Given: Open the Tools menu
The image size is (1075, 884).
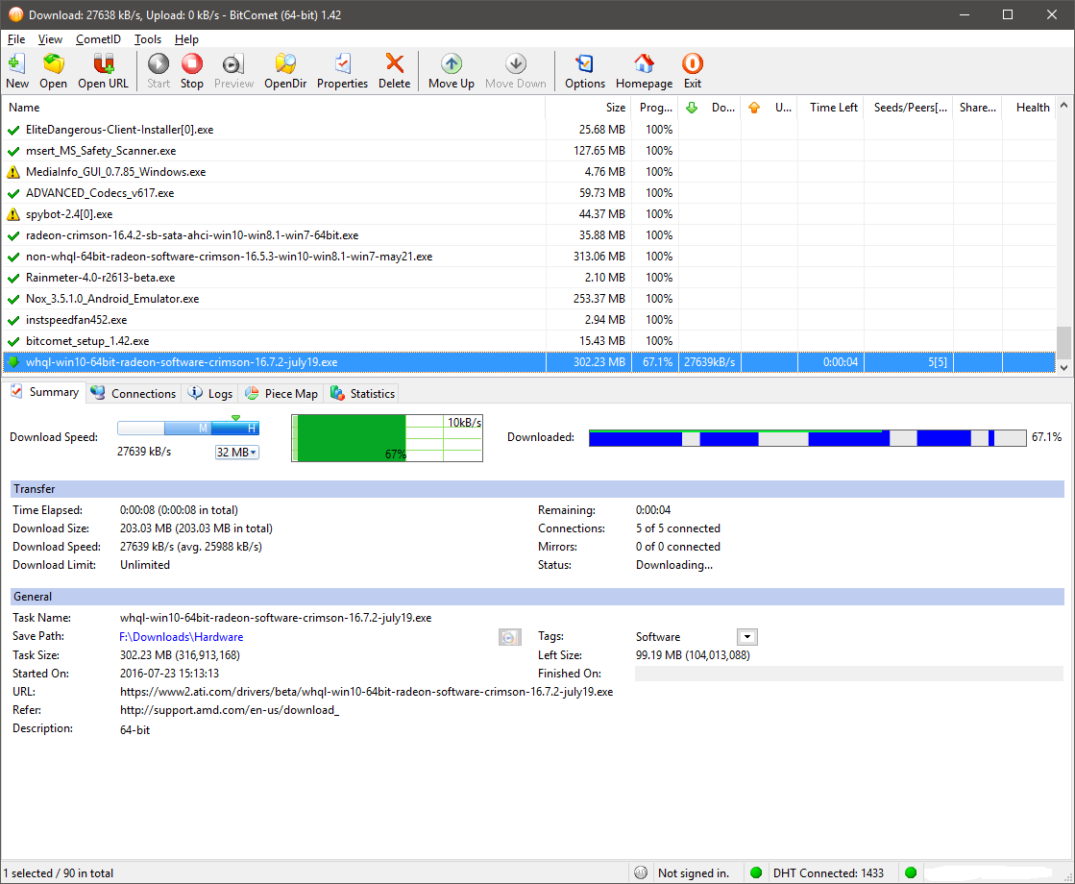Looking at the screenshot, I should [x=147, y=39].
